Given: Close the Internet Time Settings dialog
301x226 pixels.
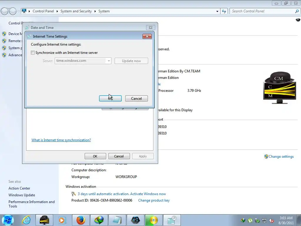Looking at the screenshot, I should [x=147, y=36].
